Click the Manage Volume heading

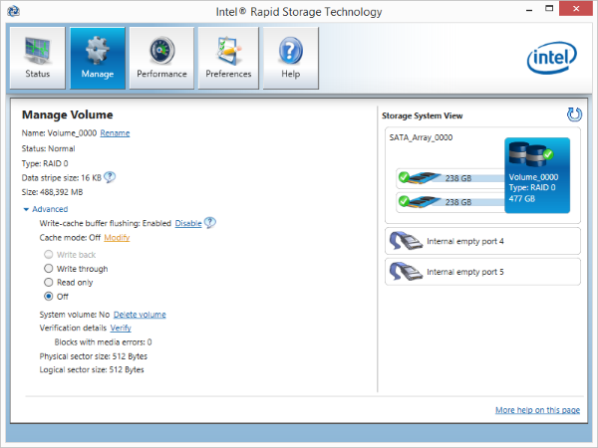click(67, 114)
